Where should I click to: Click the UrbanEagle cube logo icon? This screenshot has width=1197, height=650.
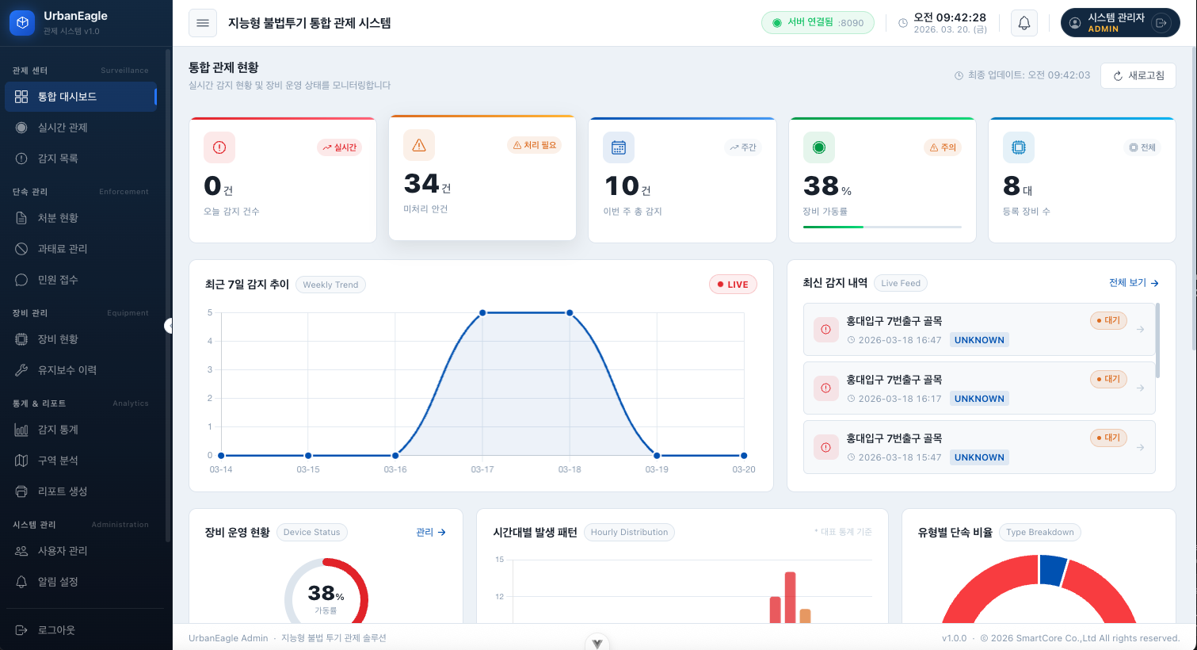(22, 23)
